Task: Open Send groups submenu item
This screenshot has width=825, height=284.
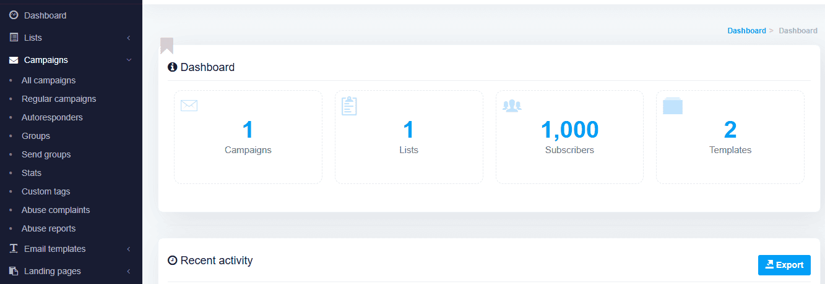Action: tap(46, 154)
